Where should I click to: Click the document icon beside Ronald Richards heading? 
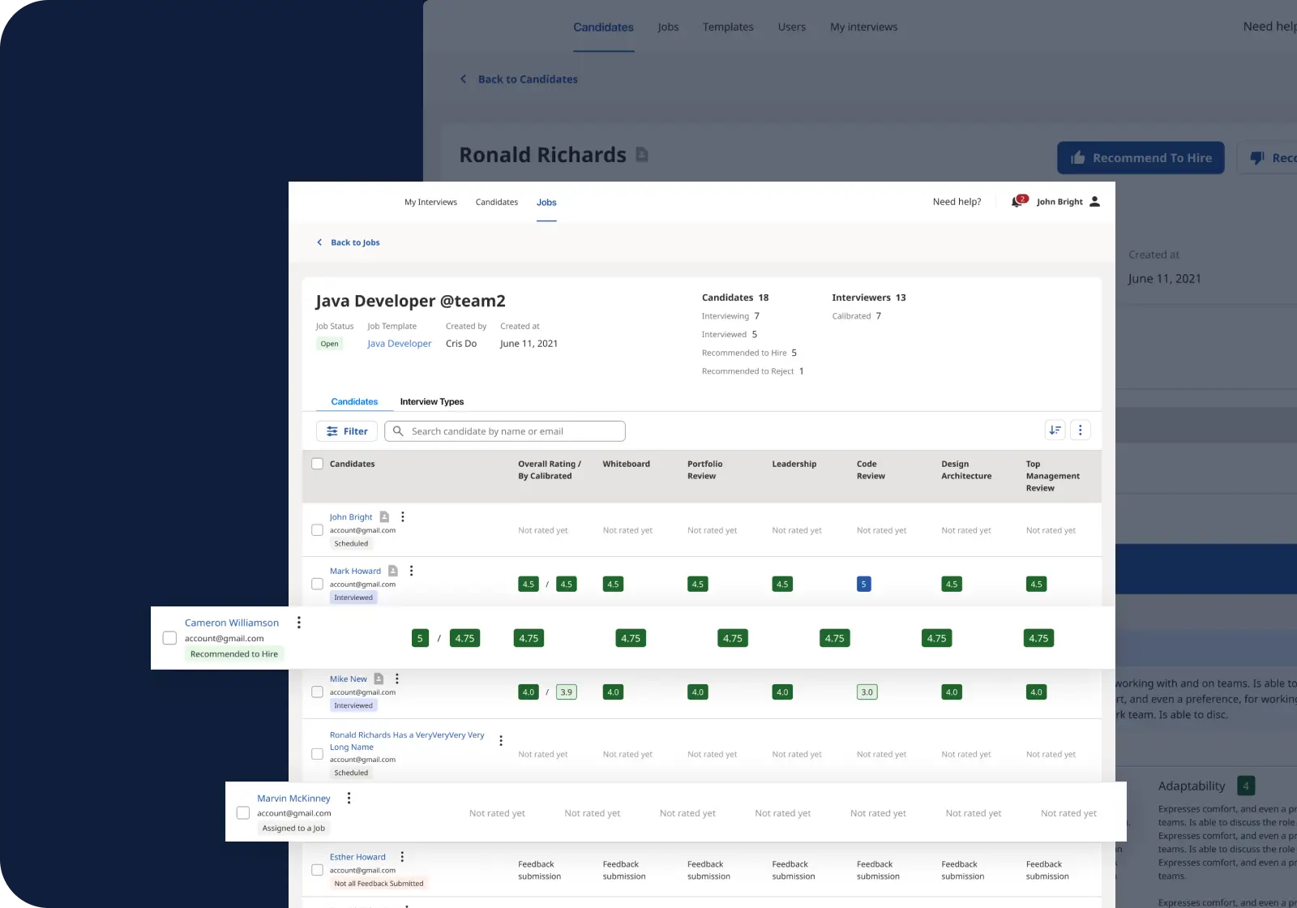642,155
